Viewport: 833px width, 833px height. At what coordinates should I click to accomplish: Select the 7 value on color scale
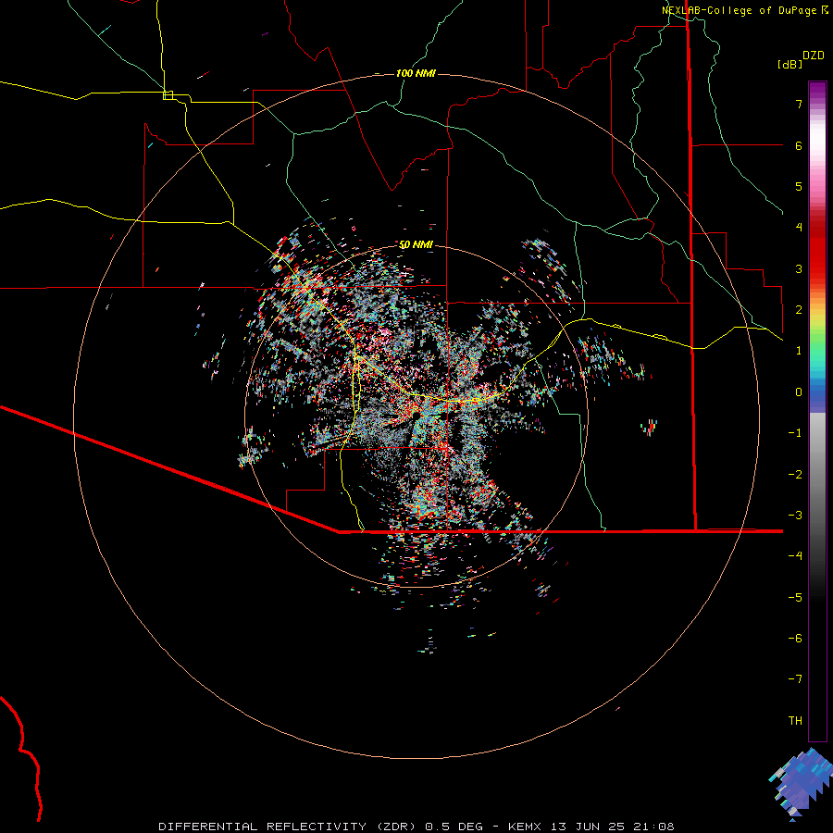click(x=799, y=104)
